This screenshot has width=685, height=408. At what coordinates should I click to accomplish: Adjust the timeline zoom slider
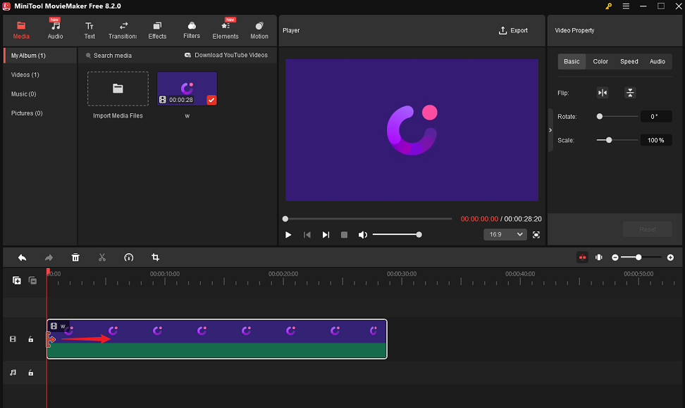(641, 257)
